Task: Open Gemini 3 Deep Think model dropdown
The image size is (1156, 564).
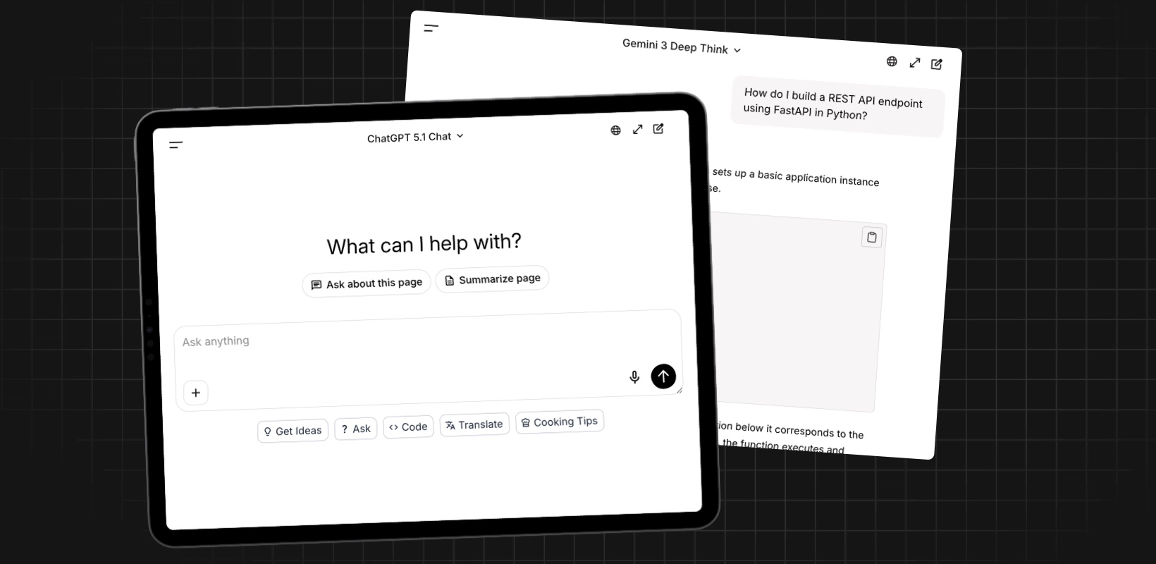Action: click(681, 47)
